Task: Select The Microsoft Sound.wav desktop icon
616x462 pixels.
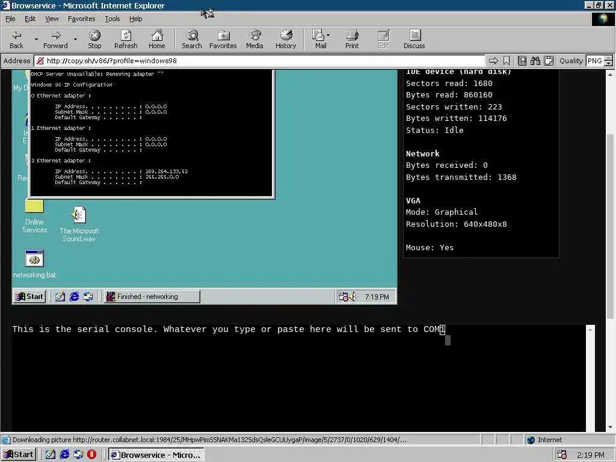Action: [79, 224]
